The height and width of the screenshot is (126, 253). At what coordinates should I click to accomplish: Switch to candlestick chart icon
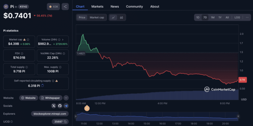pyautogui.click(x=121, y=17)
